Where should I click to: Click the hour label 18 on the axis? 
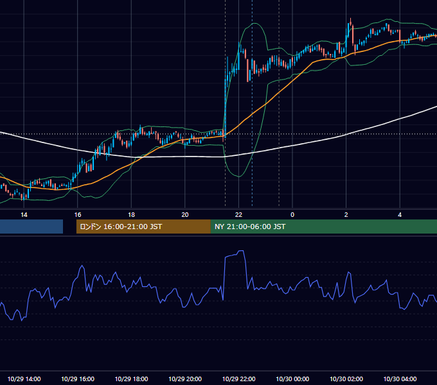pyautogui.click(x=131, y=215)
